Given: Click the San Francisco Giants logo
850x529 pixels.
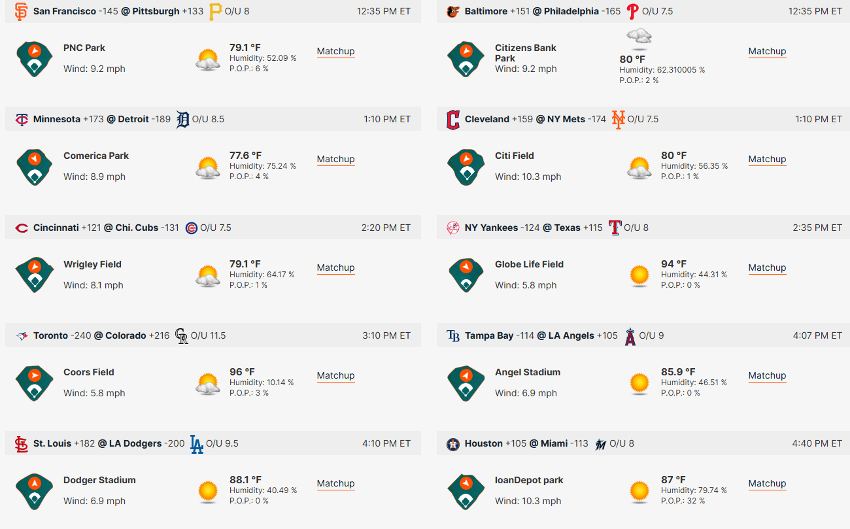Looking at the screenshot, I should click(22, 11).
